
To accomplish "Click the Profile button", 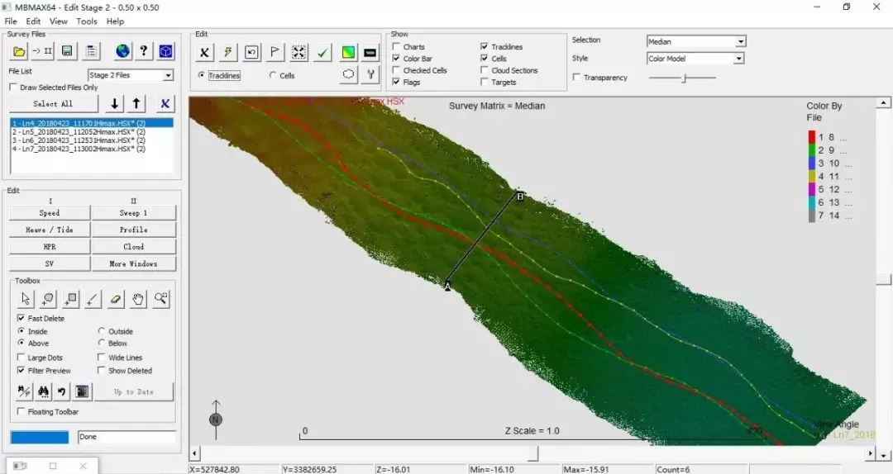I will (134, 230).
